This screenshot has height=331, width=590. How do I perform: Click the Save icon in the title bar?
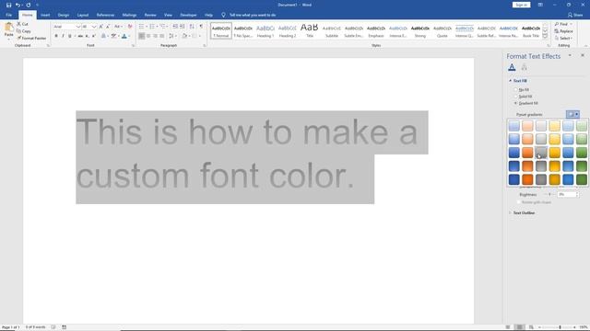(8, 5)
